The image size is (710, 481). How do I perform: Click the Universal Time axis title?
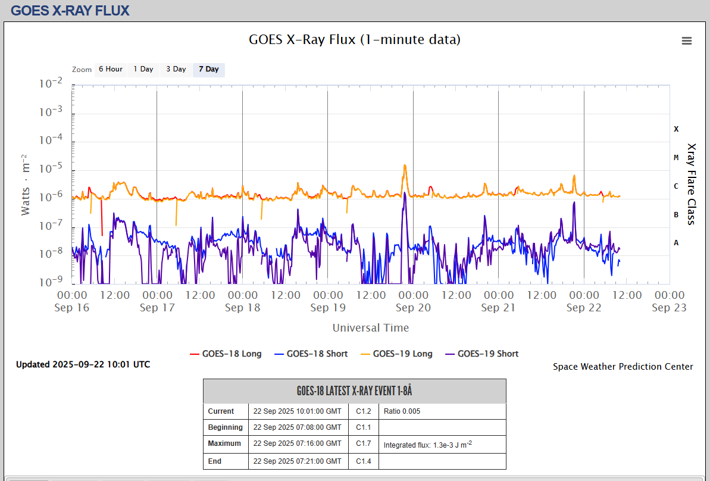coord(370,327)
